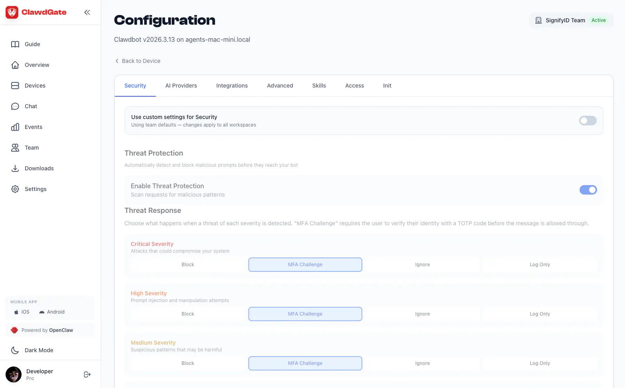The height and width of the screenshot is (388, 625).
Task: Switch to the Integrations tab
Action: click(x=232, y=86)
